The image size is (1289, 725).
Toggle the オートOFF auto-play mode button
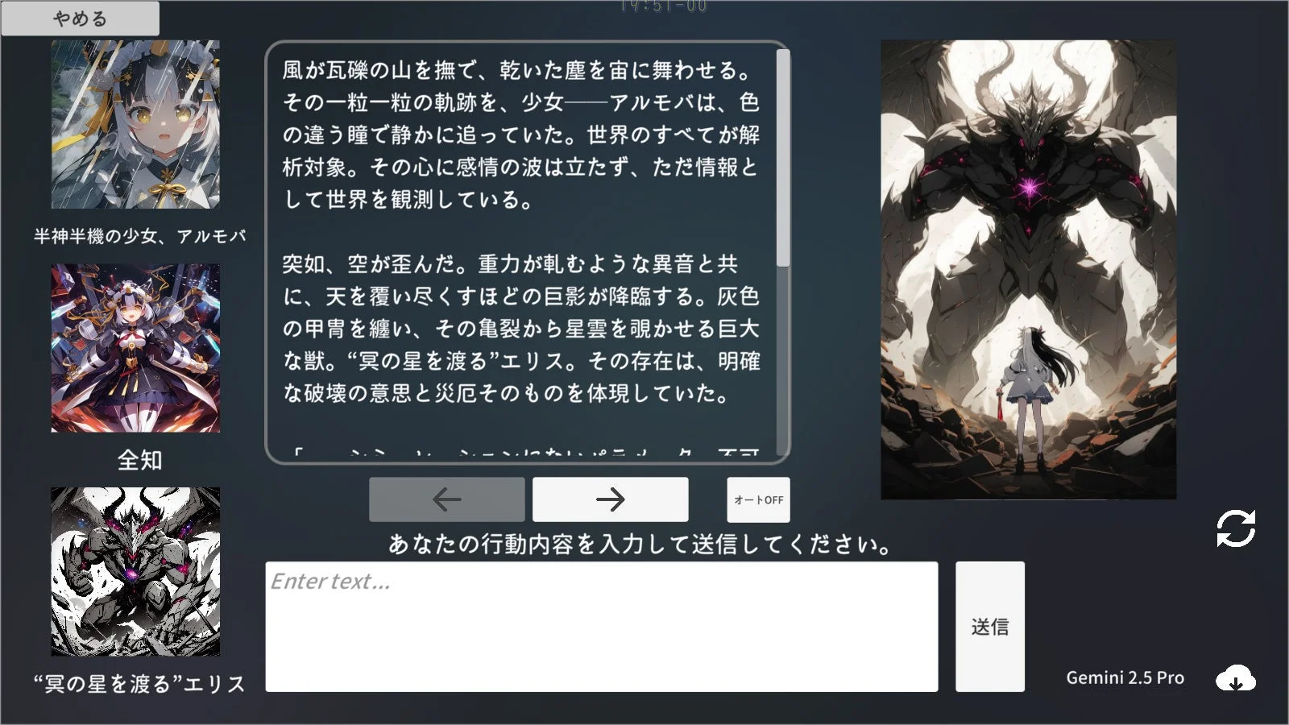[758, 499]
